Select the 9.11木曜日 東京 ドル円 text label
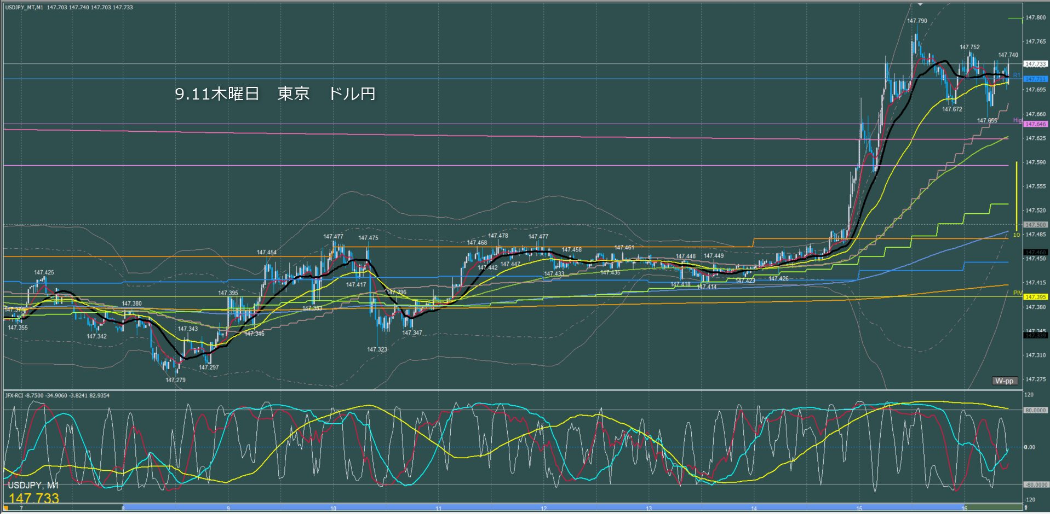The width and height of the screenshot is (1050, 514). 275,94
